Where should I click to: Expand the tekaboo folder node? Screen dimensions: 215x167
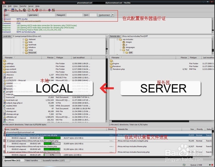coord(23,47)
